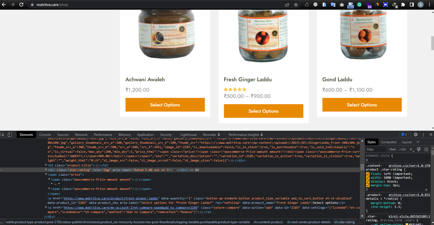This screenshot has height=225, width=434.
Task: Select Options for Gond Laddu
Action: 362,105
